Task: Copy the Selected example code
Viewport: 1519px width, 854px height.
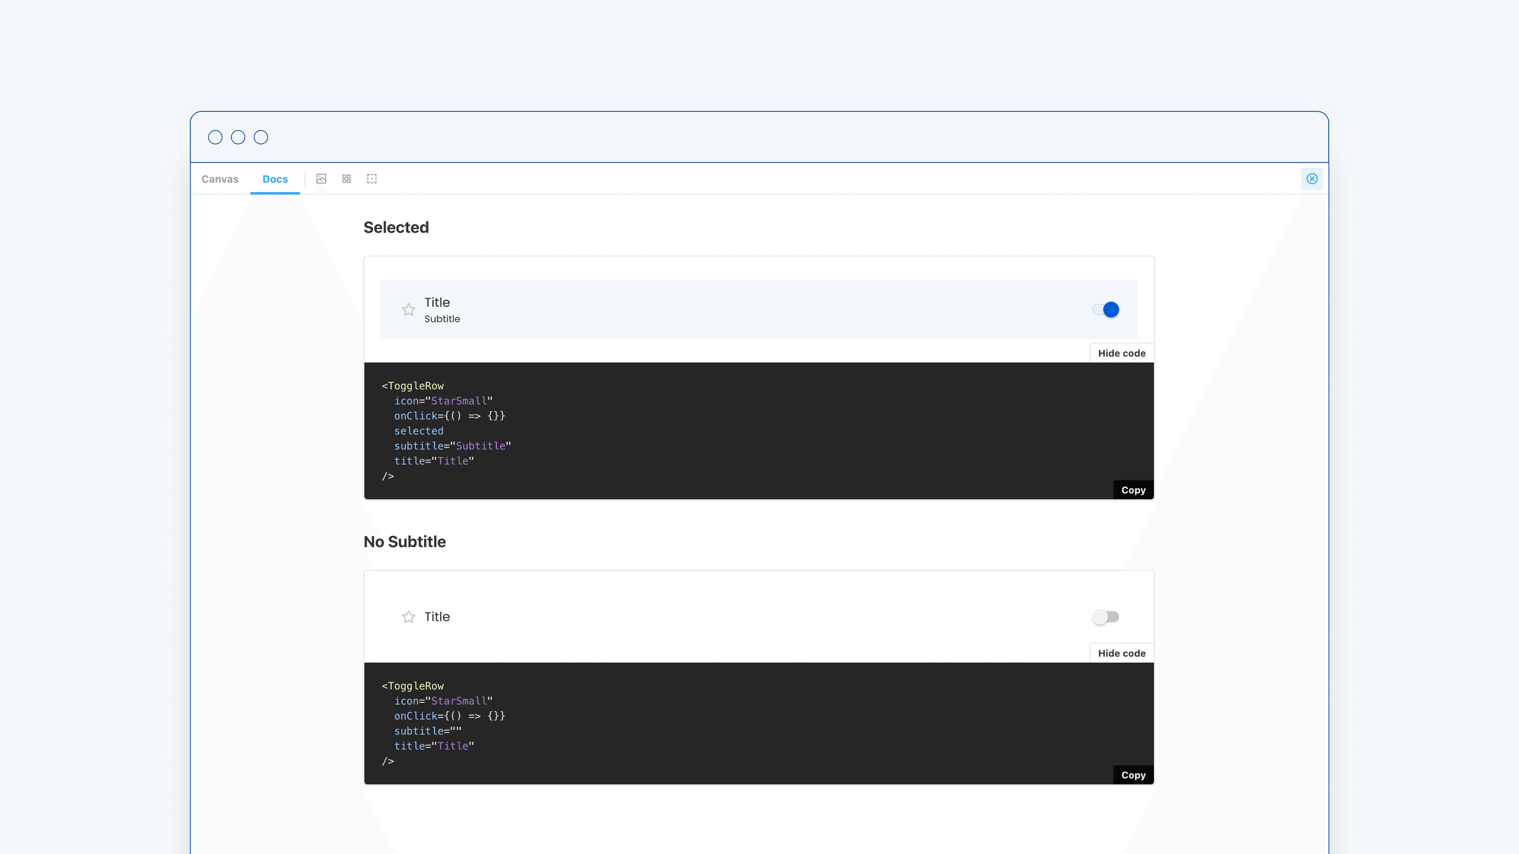Action: (x=1133, y=490)
